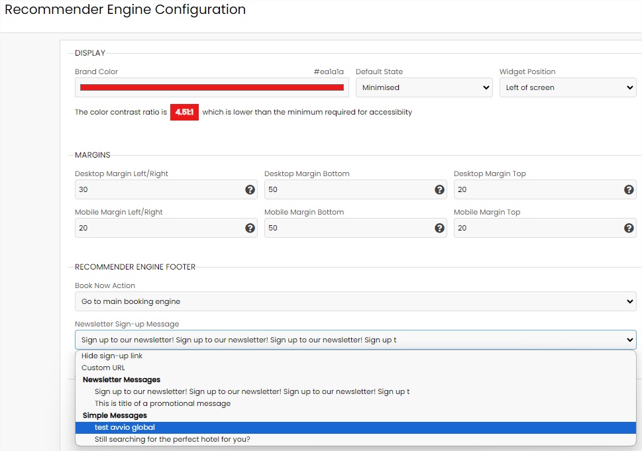Click the 4.51:1 contrast ratio badge
The height and width of the screenshot is (451, 642).
[x=184, y=112]
